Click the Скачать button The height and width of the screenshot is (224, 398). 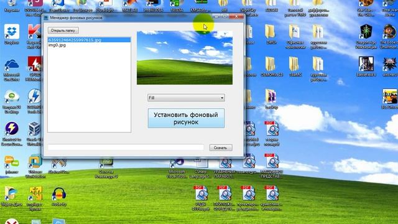(x=221, y=148)
